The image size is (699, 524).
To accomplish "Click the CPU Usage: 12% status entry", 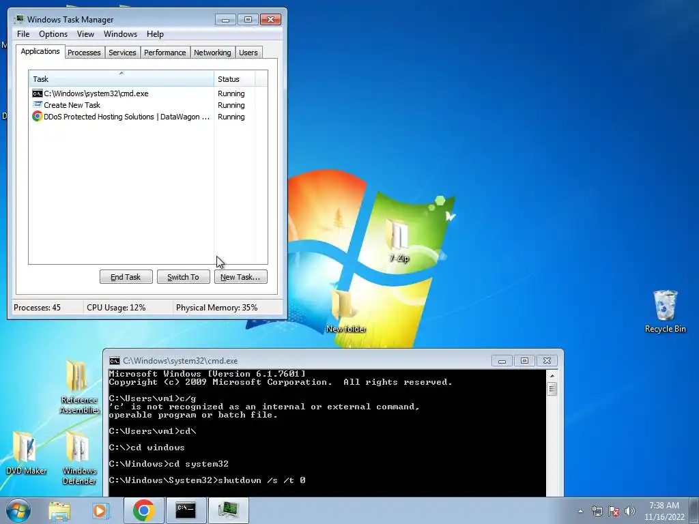I will tap(116, 308).
